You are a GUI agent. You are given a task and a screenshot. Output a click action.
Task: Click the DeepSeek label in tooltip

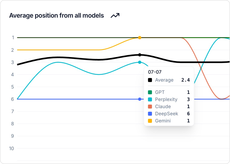coord(167,114)
